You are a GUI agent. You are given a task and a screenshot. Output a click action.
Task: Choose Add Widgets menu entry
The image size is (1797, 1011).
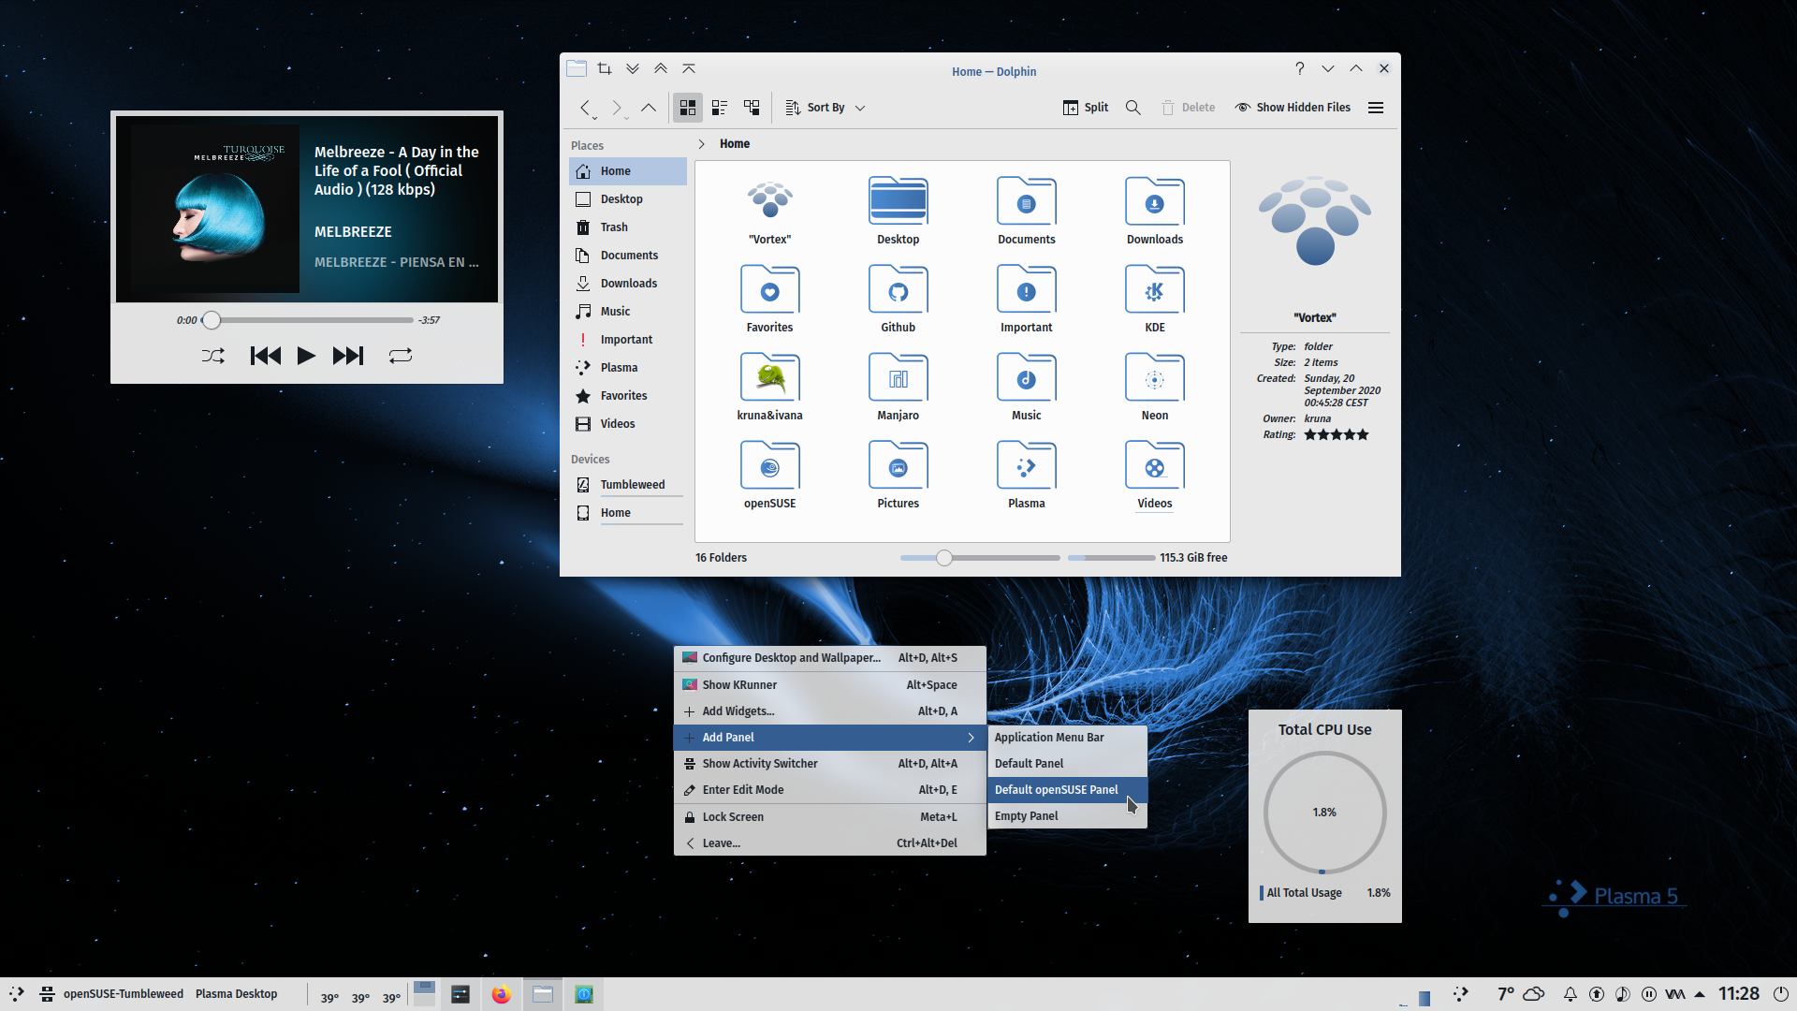pos(830,711)
